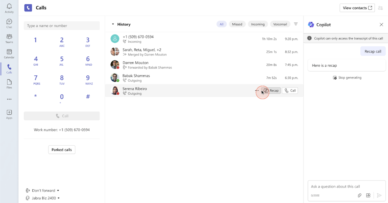Select the Incoming history filter
The width and height of the screenshot is (388, 203).
click(x=258, y=24)
